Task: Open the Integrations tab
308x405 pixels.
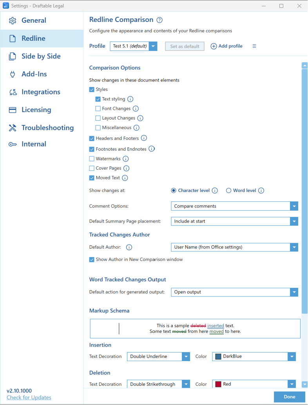Action: pos(42,92)
